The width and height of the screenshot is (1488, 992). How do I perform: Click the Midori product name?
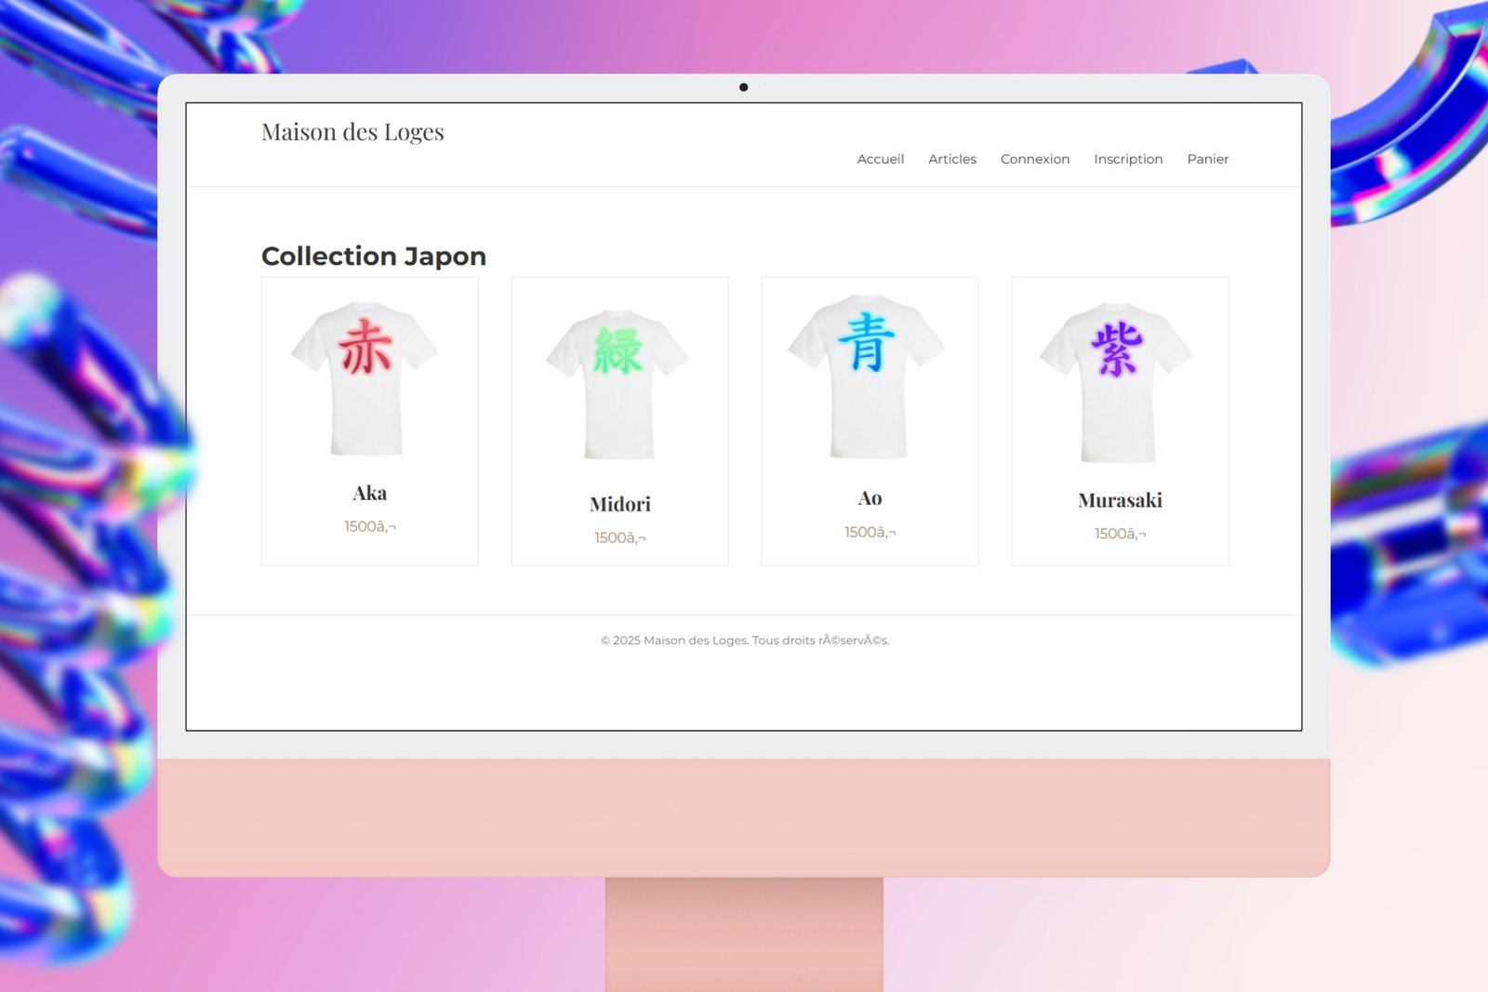coord(619,504)
